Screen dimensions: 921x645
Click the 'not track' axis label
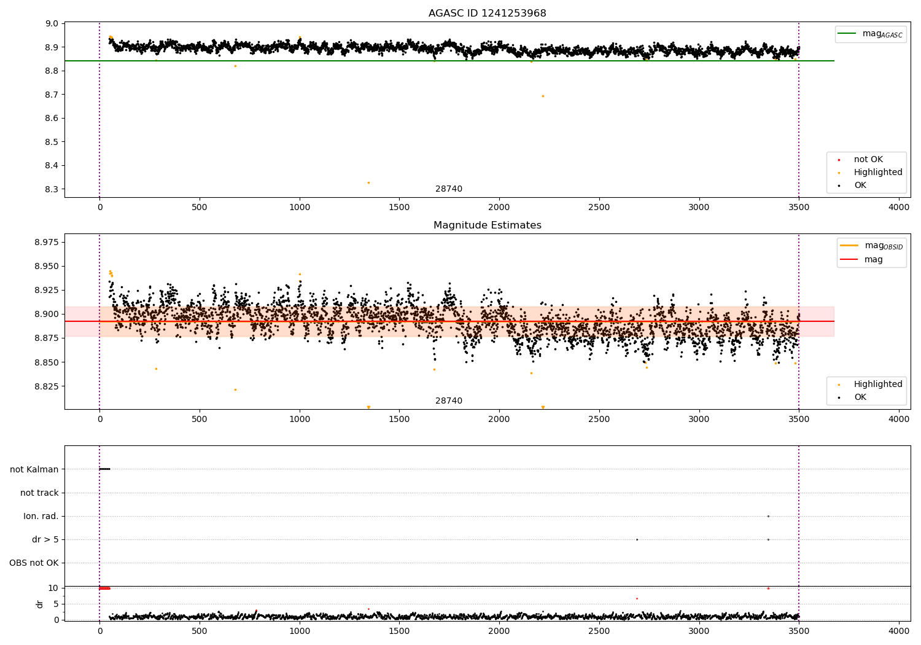pos(39,493)
